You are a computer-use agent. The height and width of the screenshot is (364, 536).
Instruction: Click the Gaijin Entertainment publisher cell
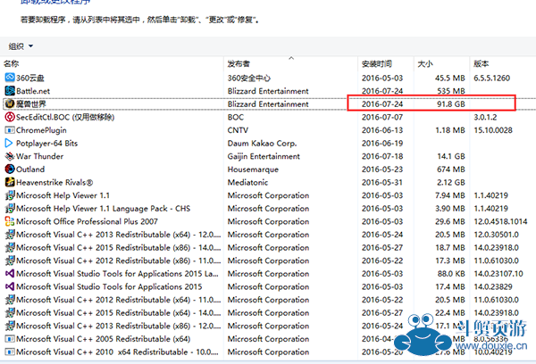pos(264,156)
